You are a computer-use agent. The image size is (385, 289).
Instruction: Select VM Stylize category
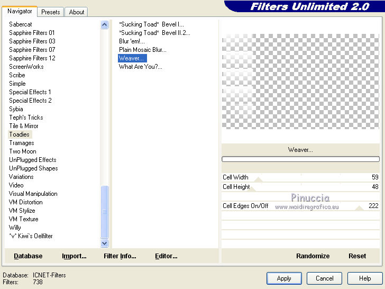click(22, 211)
